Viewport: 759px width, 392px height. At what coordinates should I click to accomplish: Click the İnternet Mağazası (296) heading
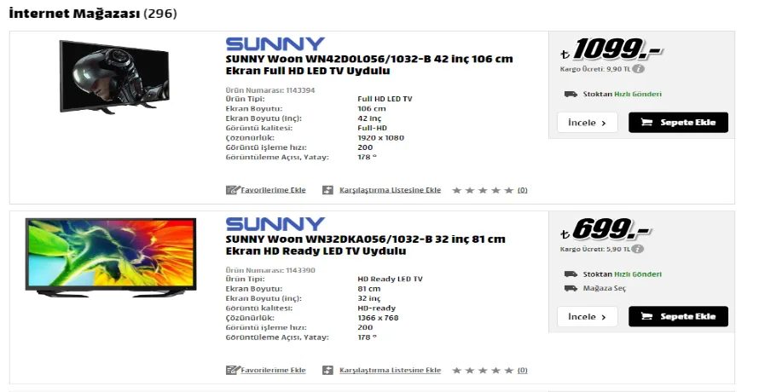click(x=93, y=14)
